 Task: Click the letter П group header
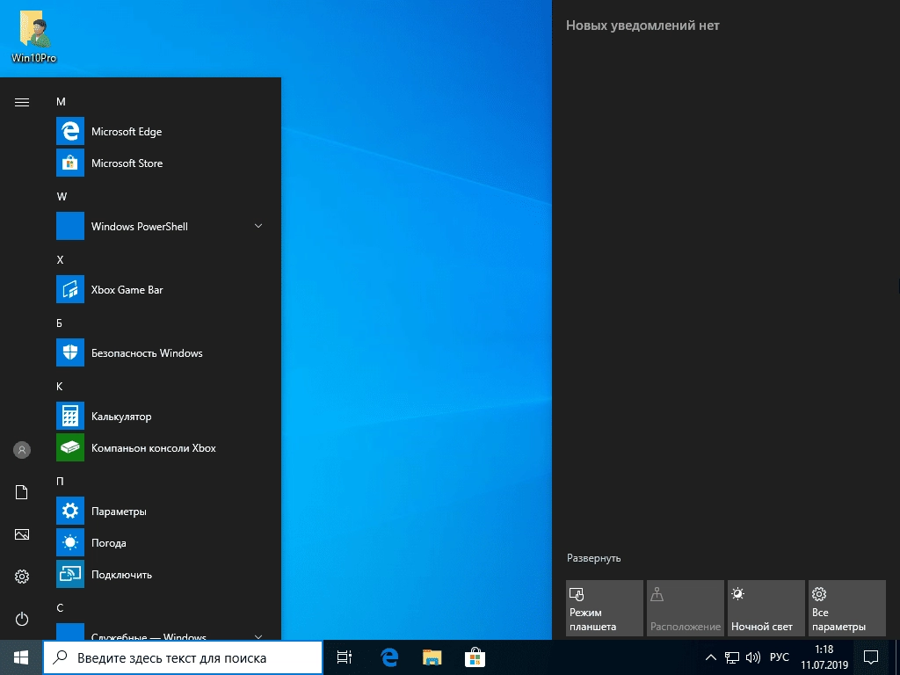point(60,481)
